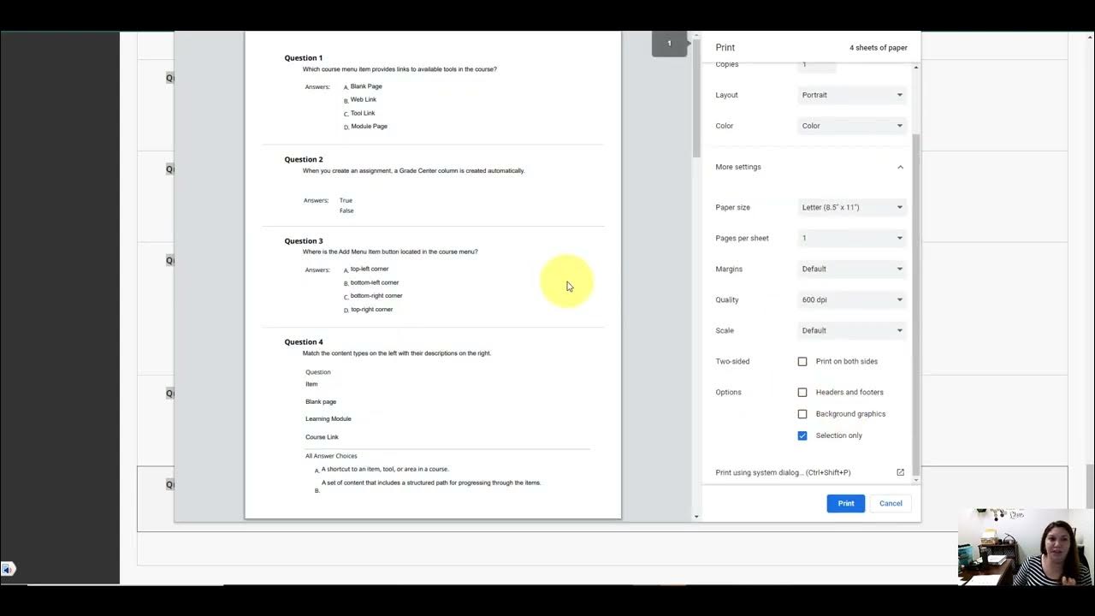Click the Copies input field
This screenshot has height=616, width=1095.
tap(817, 65)
